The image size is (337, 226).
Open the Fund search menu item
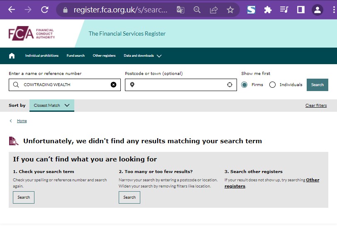76,56
